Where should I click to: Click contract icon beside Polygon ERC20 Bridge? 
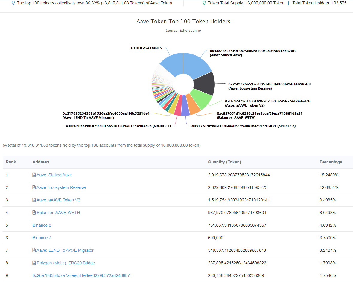[x=34, y=263]
